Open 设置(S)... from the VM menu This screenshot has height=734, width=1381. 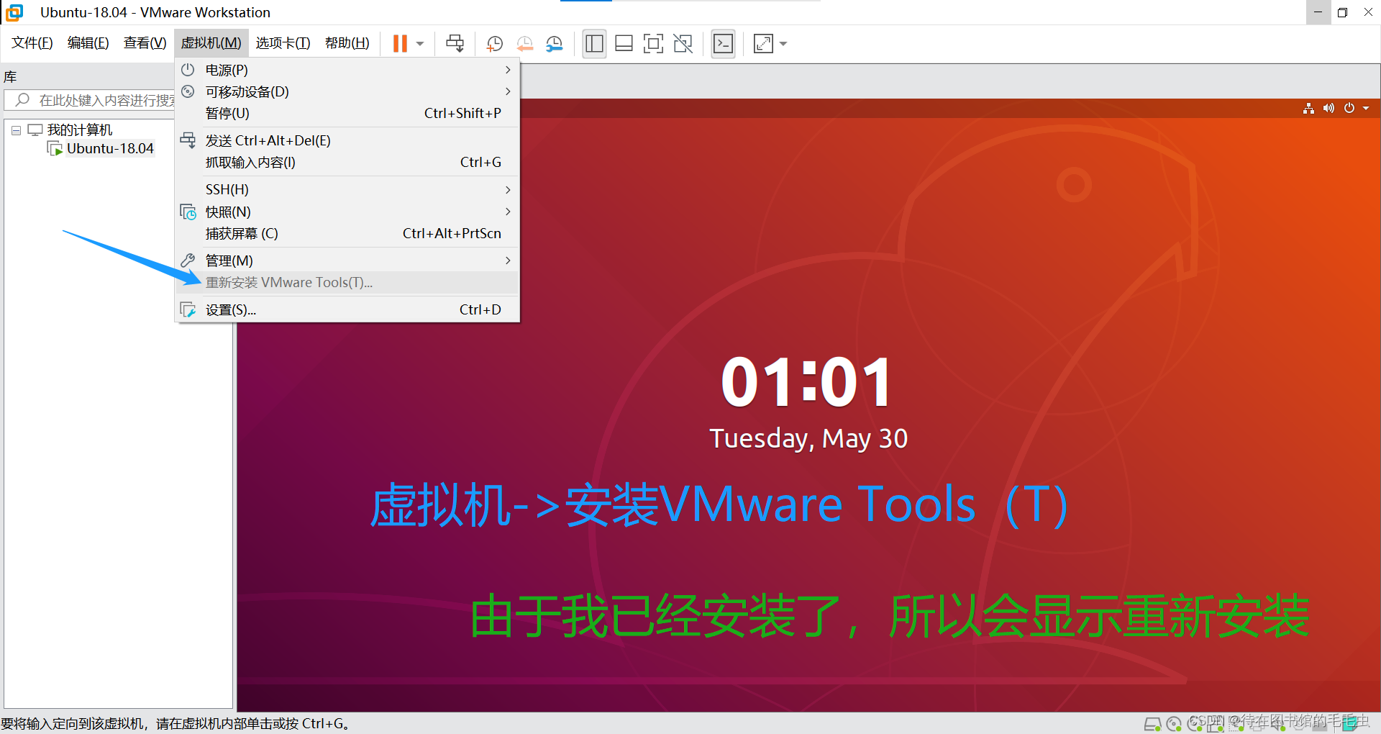point(347,309)
